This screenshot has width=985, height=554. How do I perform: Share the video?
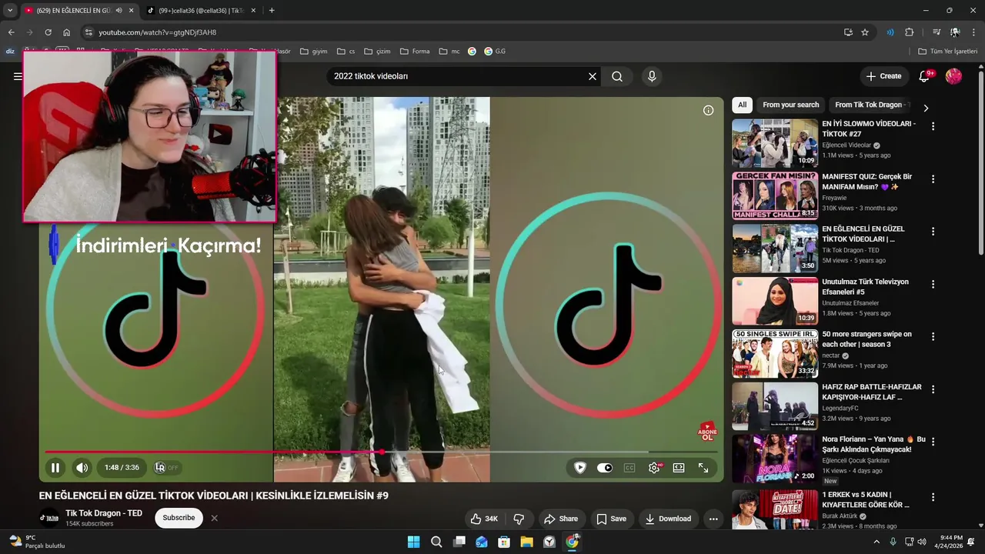[561, 519]
